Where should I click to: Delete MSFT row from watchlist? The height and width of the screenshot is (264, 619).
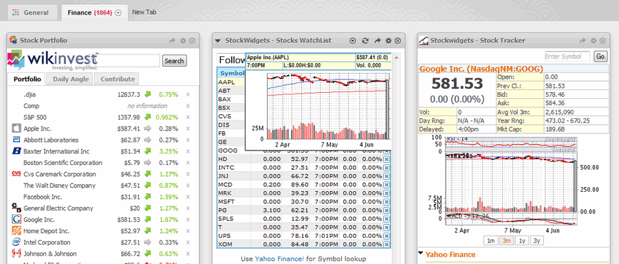tap(387, 201)
